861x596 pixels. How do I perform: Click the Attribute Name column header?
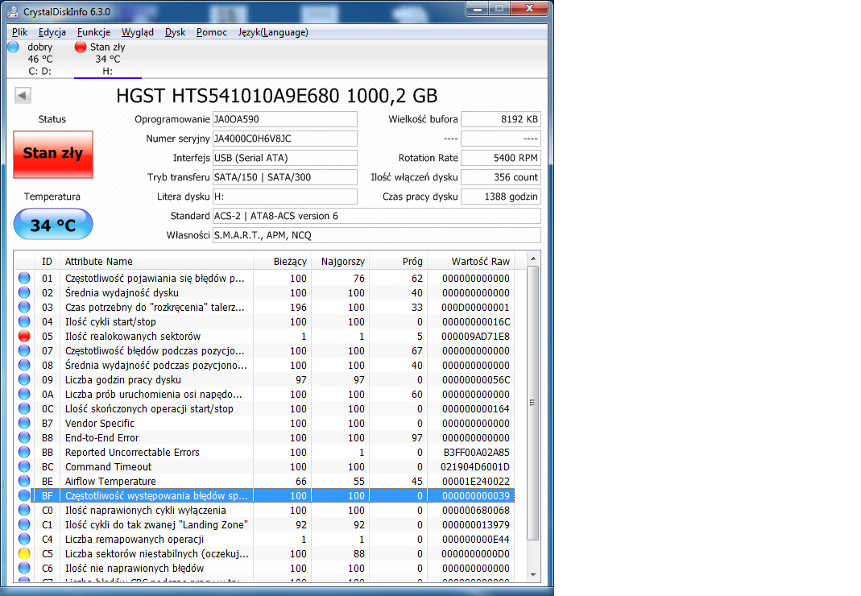(156, 262)
